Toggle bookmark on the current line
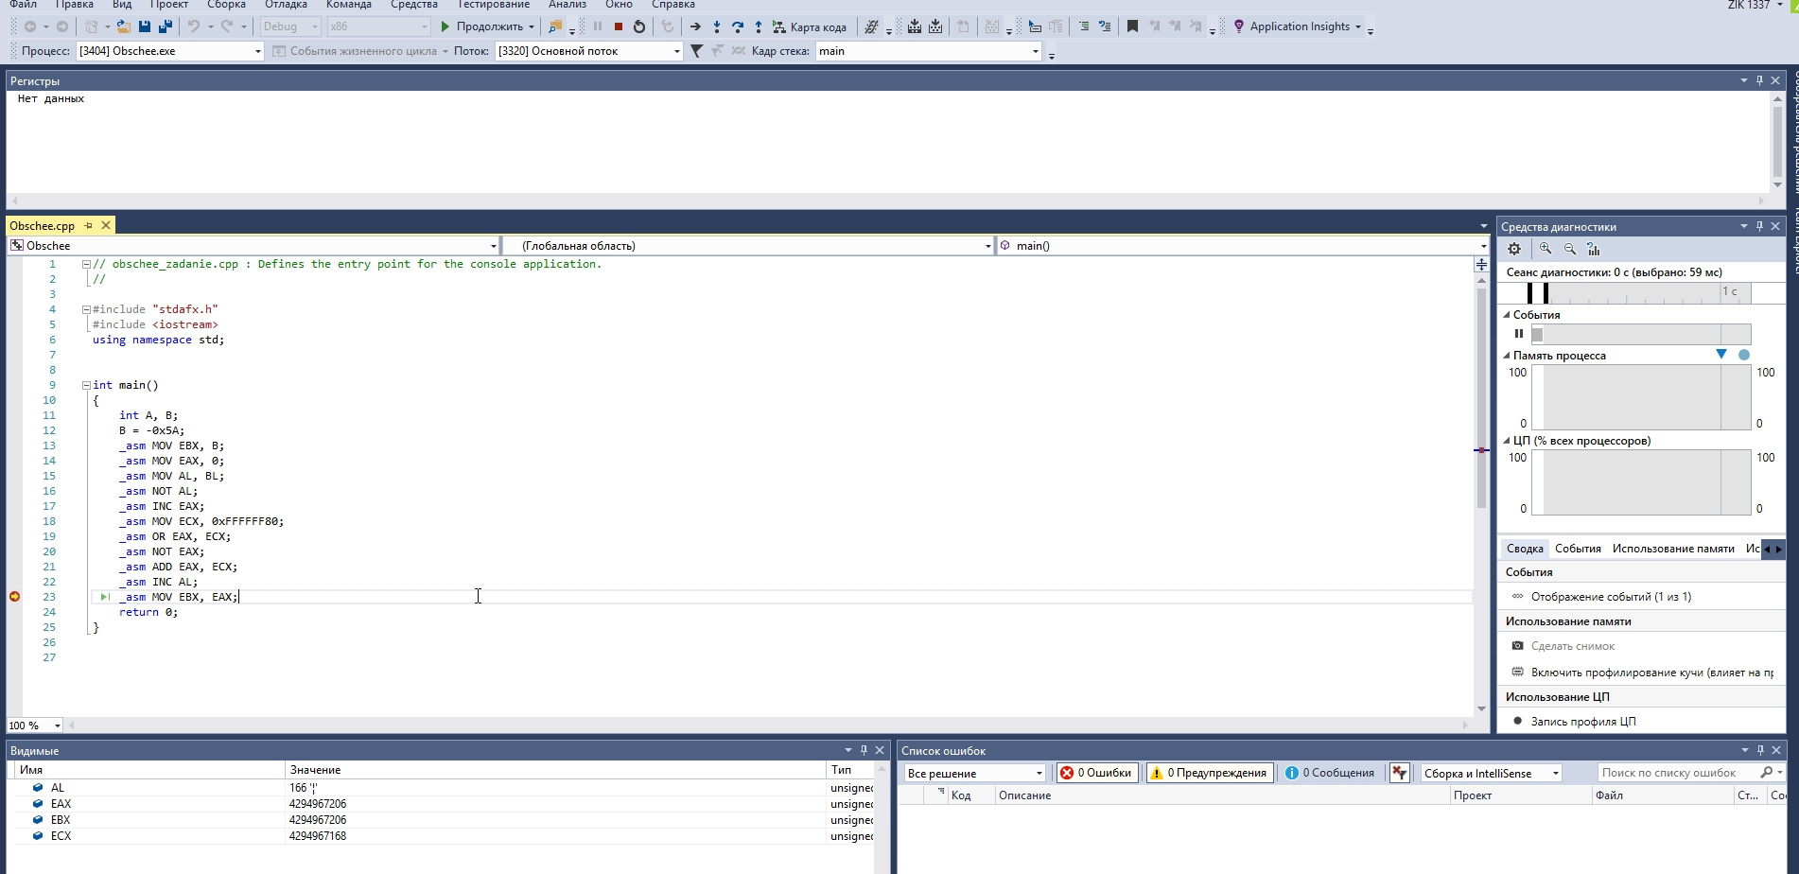 [1132, 26]
